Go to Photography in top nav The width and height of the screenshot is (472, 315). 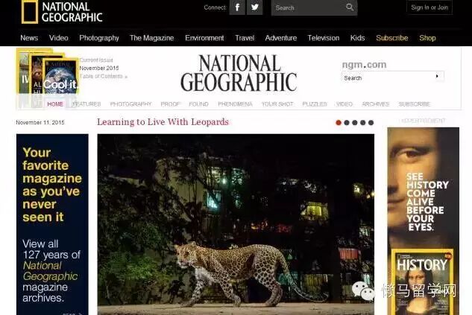click(x=99, y=38)
